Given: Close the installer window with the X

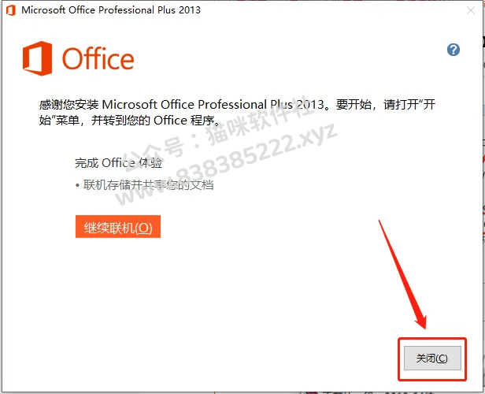Looking at the screenshot, I should tap(471, 10).
